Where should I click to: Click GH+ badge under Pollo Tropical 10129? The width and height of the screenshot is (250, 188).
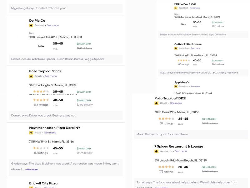(x=157, y=103)
